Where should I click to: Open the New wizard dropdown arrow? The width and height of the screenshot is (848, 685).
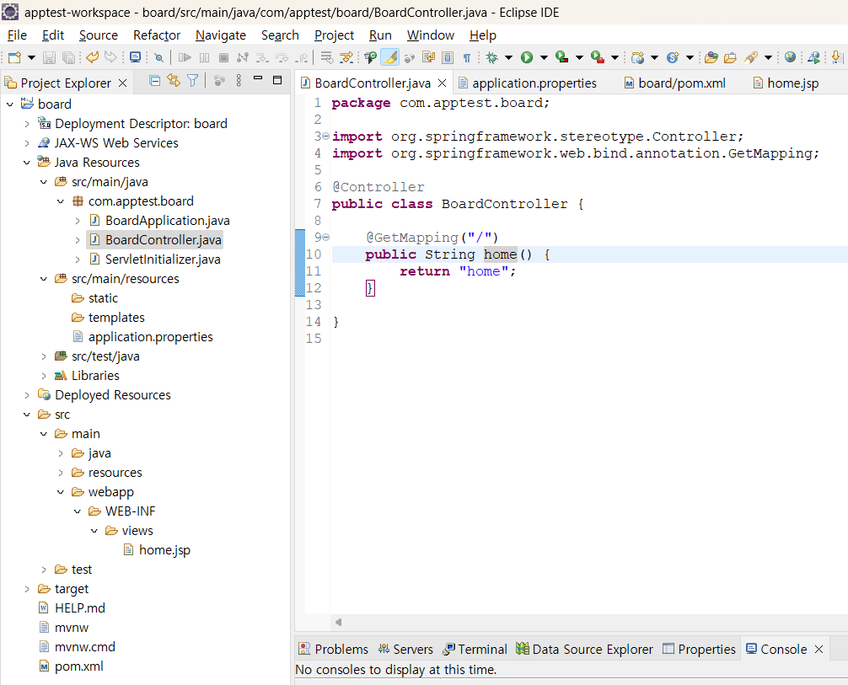point(31,57)
